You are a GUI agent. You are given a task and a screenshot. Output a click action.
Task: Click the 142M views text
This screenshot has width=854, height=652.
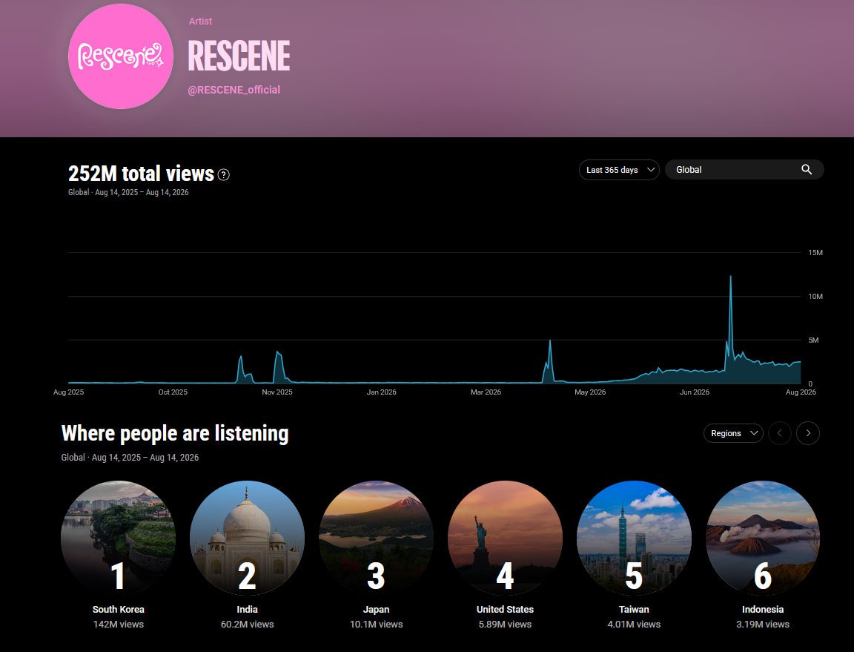tap(118, 625)
